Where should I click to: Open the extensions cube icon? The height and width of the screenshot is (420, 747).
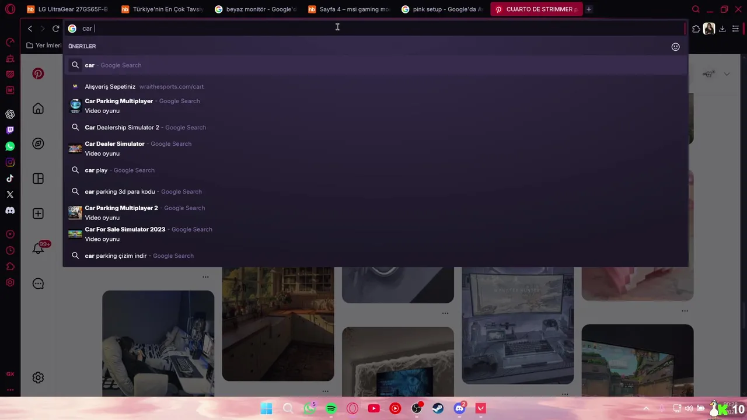pos(696,29)
